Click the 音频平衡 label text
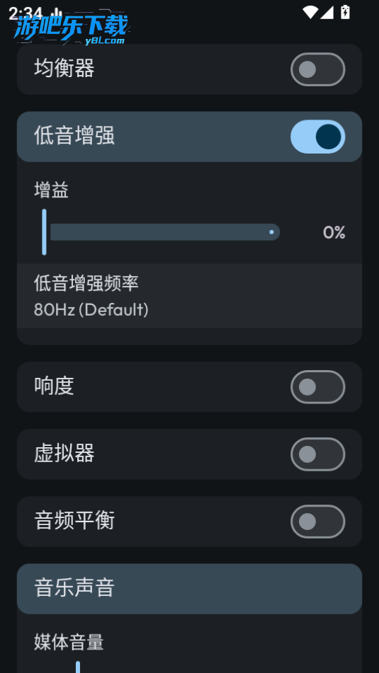 [x=74, y=521]
